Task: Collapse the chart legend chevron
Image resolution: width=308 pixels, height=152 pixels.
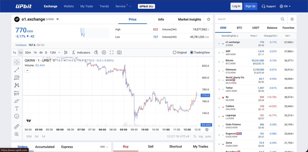Action: (x=27, y=71)
